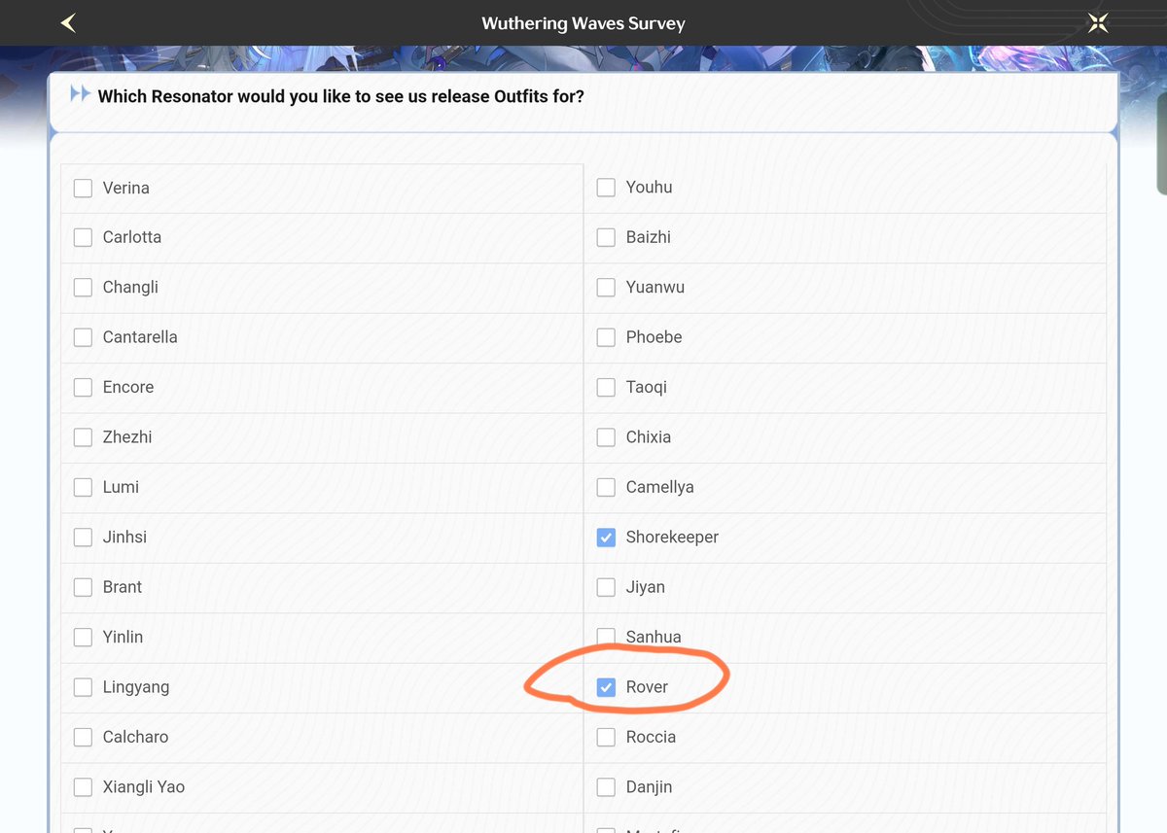Check the Encore checkbox
Viewport: 1167px width, 833px height.
(x=84, y=387)
